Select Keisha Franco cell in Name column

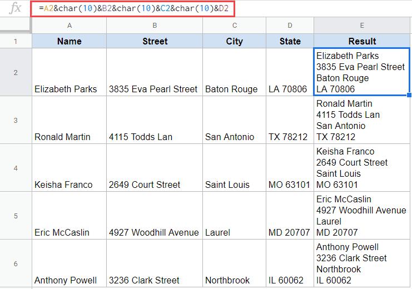point(69,168)
